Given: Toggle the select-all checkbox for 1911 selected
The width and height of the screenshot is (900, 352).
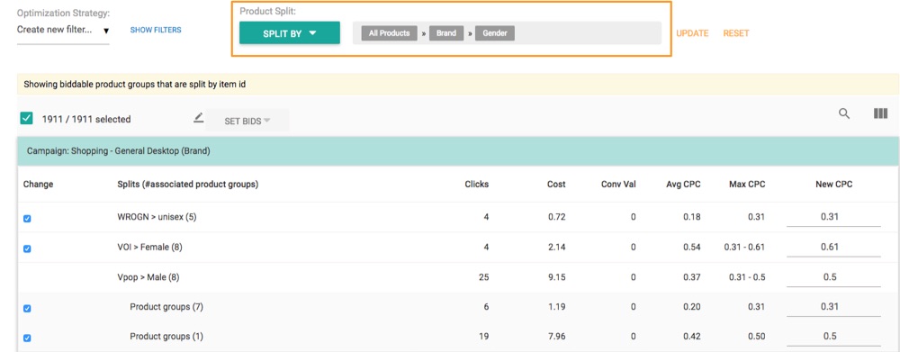Looking at the screenshot, I should coord(27,118).
